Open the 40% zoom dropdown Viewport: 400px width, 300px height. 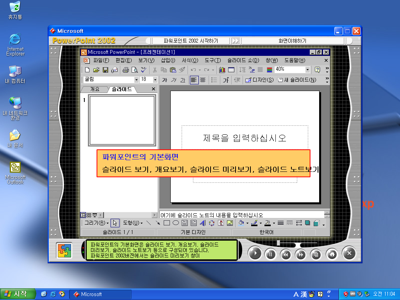pyautogui.click(x=307, y=70)
